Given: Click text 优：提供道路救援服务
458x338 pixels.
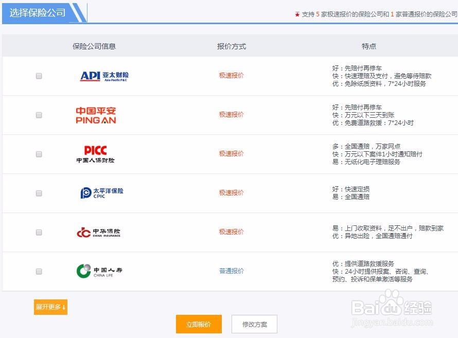Looking at the screenshot, I should (x=363, y=263).
